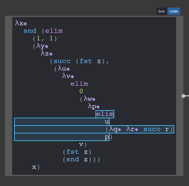The width and height of the screenshot is (189, 186).
Task: Click the '(fst z)' line near bottom
Action: click(77, 152)
